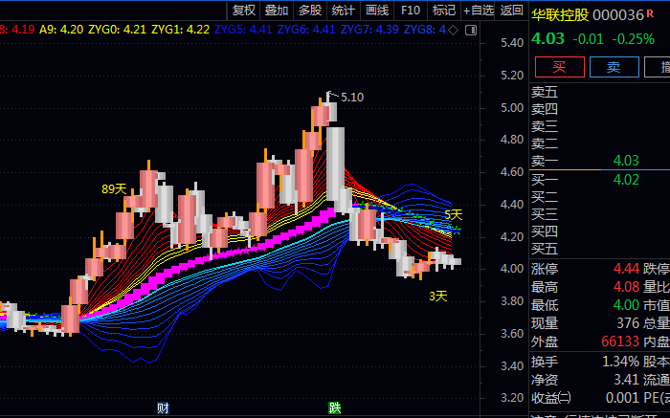This screenshot has width=670, height=418.
Task: Click the 卖四 order book row
Action: click(599, 109)
